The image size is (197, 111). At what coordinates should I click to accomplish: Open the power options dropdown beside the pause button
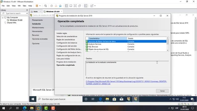point(40,6)
